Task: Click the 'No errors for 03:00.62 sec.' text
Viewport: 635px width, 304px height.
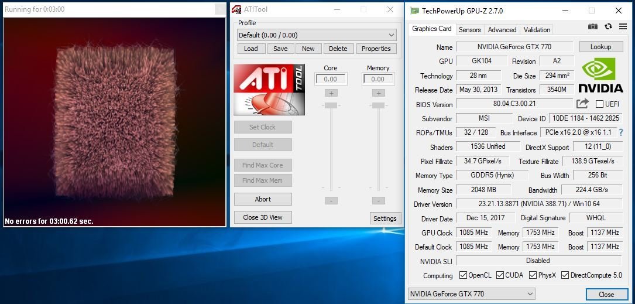Action: tap(49, 221)
